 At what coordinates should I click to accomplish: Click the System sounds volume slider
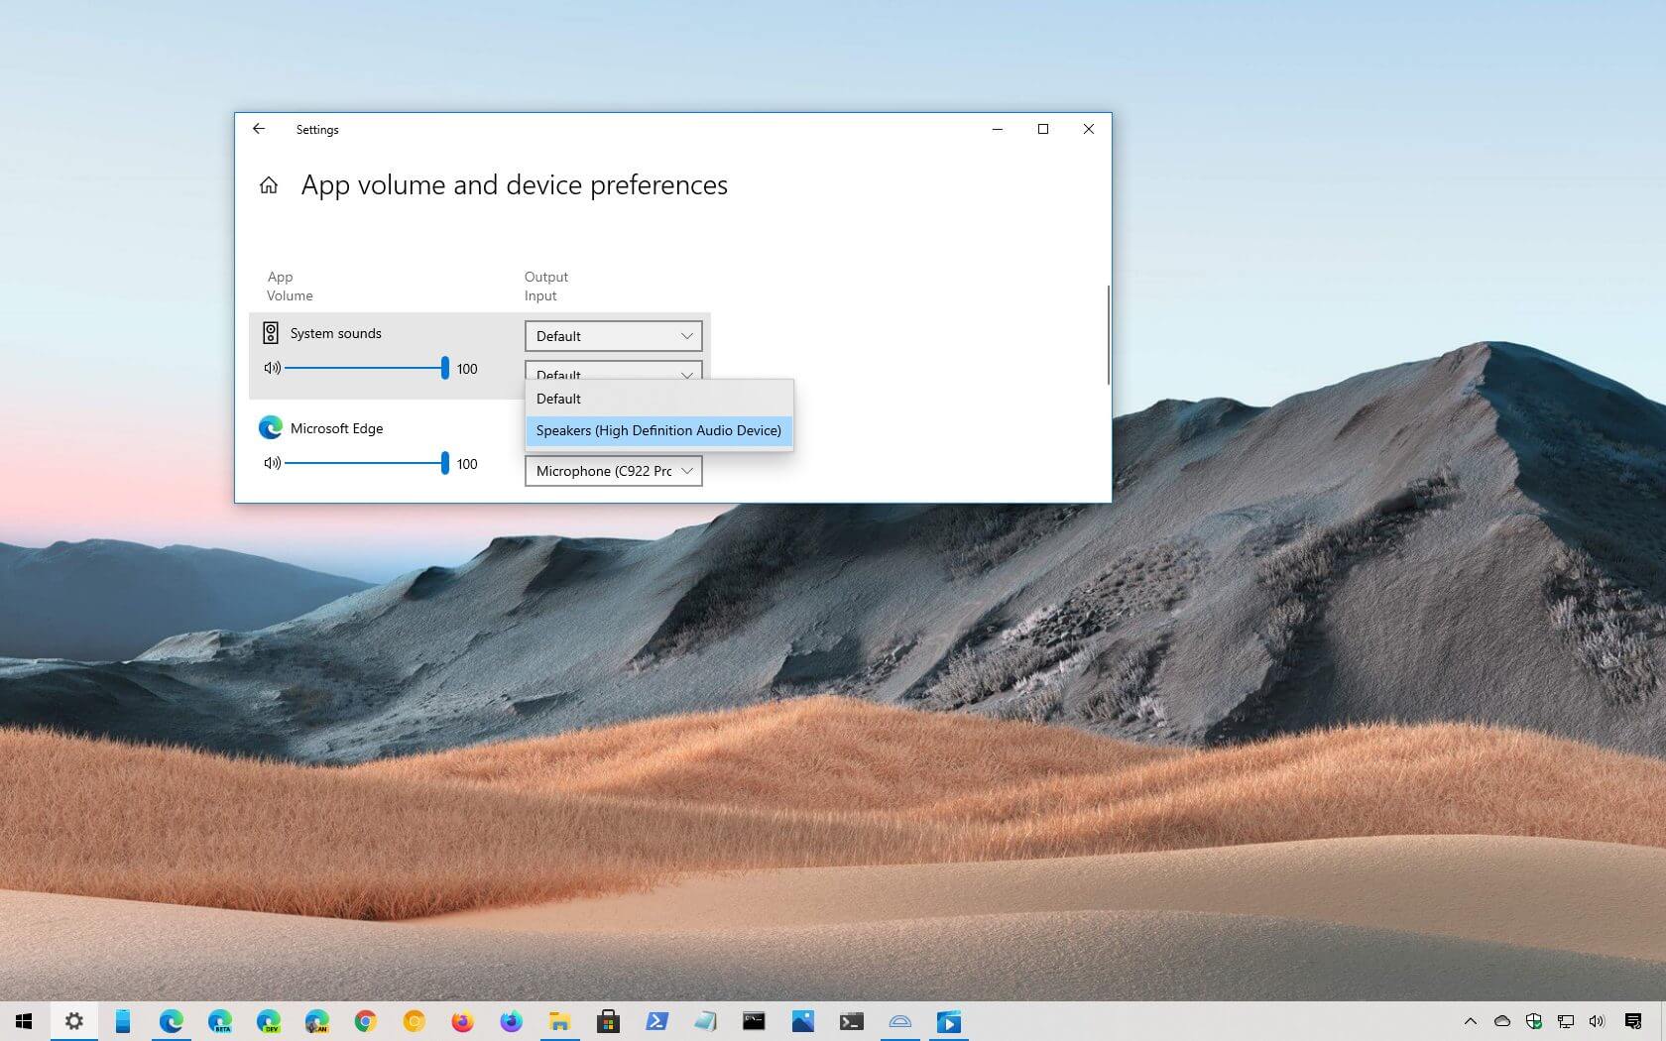pos(366,368)
